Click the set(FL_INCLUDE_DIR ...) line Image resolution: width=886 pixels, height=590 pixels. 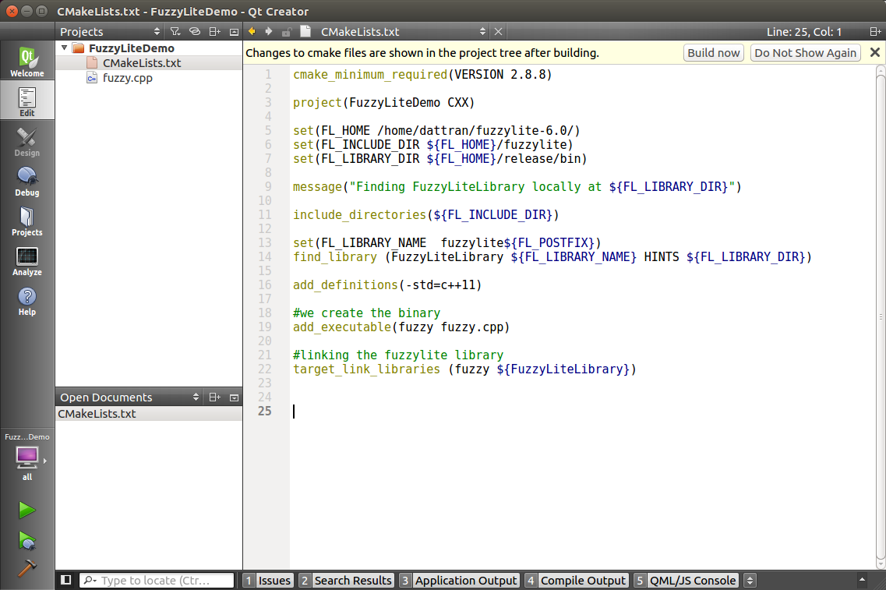tap(432, 145)
